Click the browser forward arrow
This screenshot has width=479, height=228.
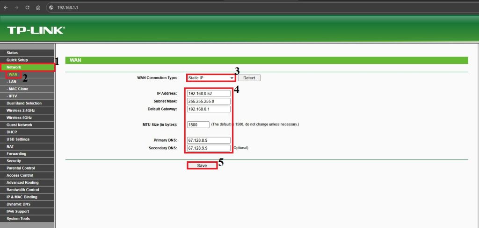(16, 7)
